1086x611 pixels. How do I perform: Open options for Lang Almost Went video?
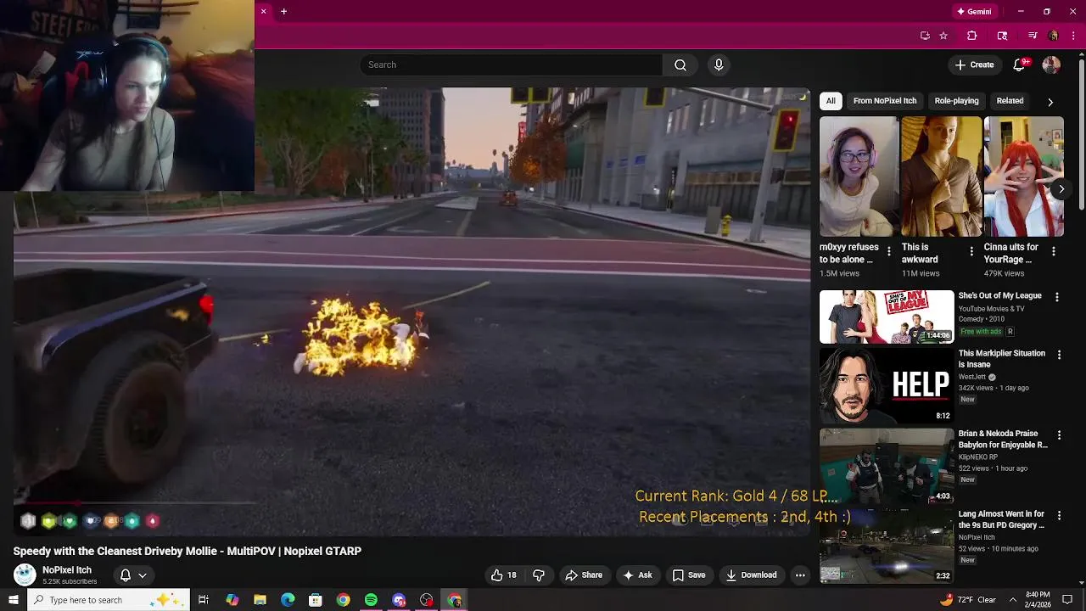tap(1059, 515)
